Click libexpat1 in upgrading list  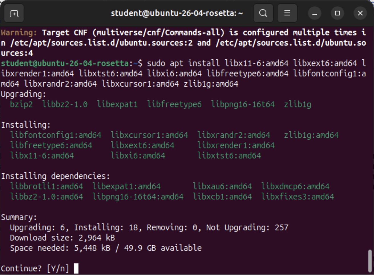point(117,104)
